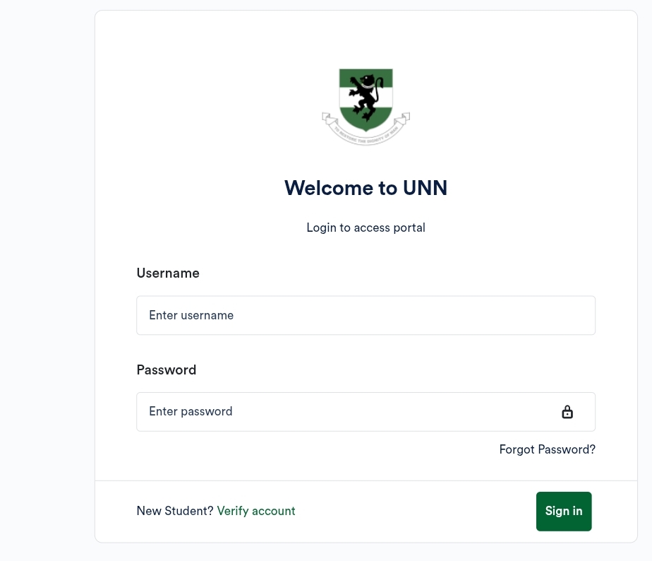Click the Enter username placeholder text

coord(191,315)
